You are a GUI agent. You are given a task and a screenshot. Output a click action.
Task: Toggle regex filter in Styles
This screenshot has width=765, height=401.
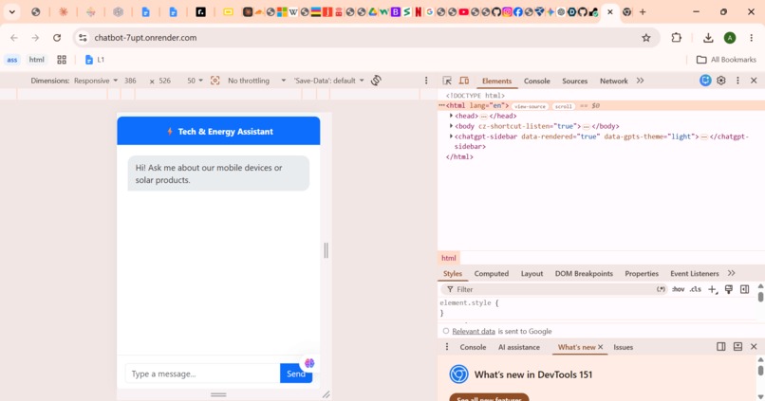coord(662,289)
